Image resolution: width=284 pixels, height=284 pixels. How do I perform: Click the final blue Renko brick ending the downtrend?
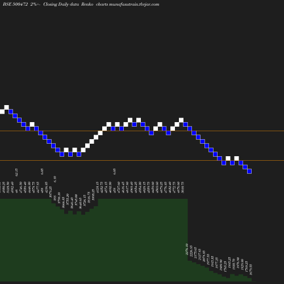pyautogui.click(x=249, y=171)
